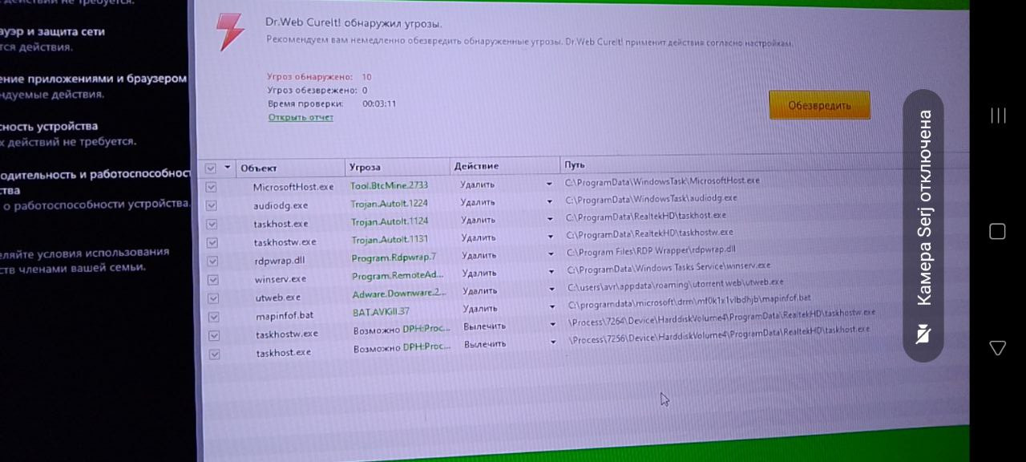
Task: Click path C:\ProgramData\WindowsTask\MicrosoftHost.exe
Action: click(662, 181)
